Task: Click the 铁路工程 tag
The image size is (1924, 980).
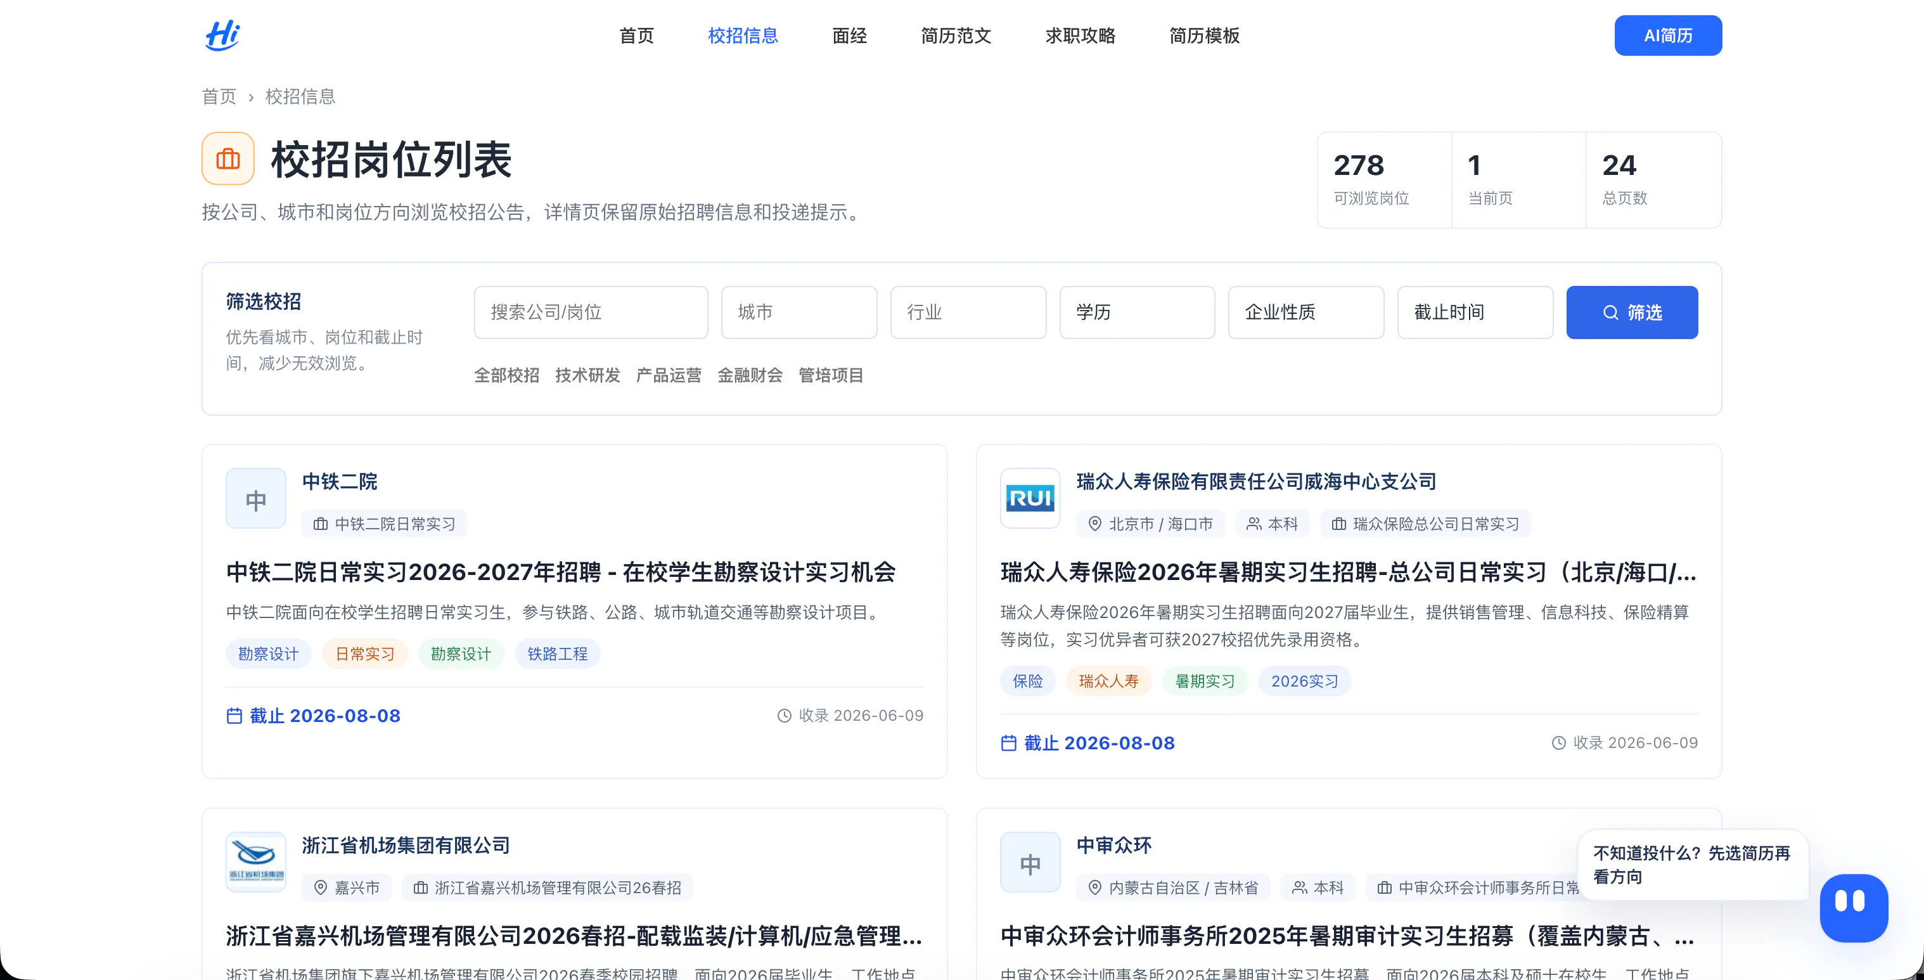Action: click(x=557, y=654)
